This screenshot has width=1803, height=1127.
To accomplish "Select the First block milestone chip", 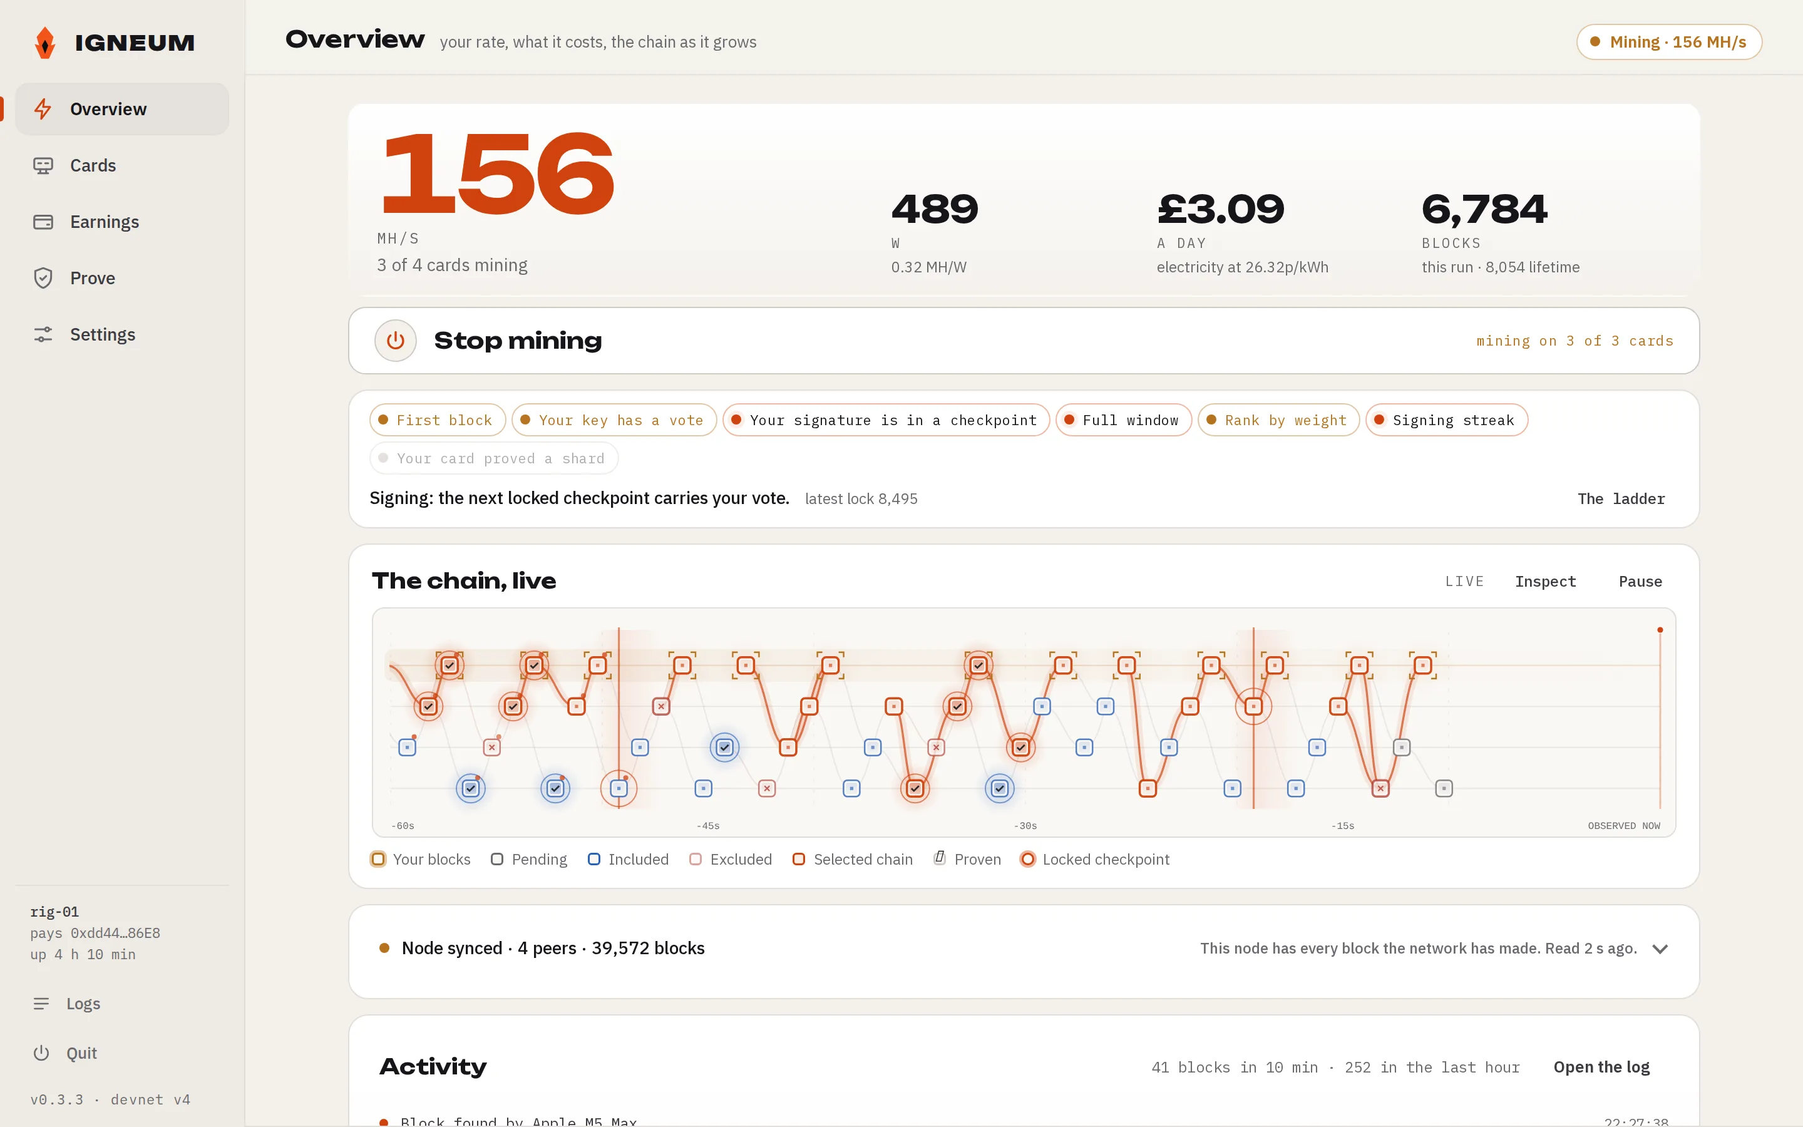I will click(438, 420).
